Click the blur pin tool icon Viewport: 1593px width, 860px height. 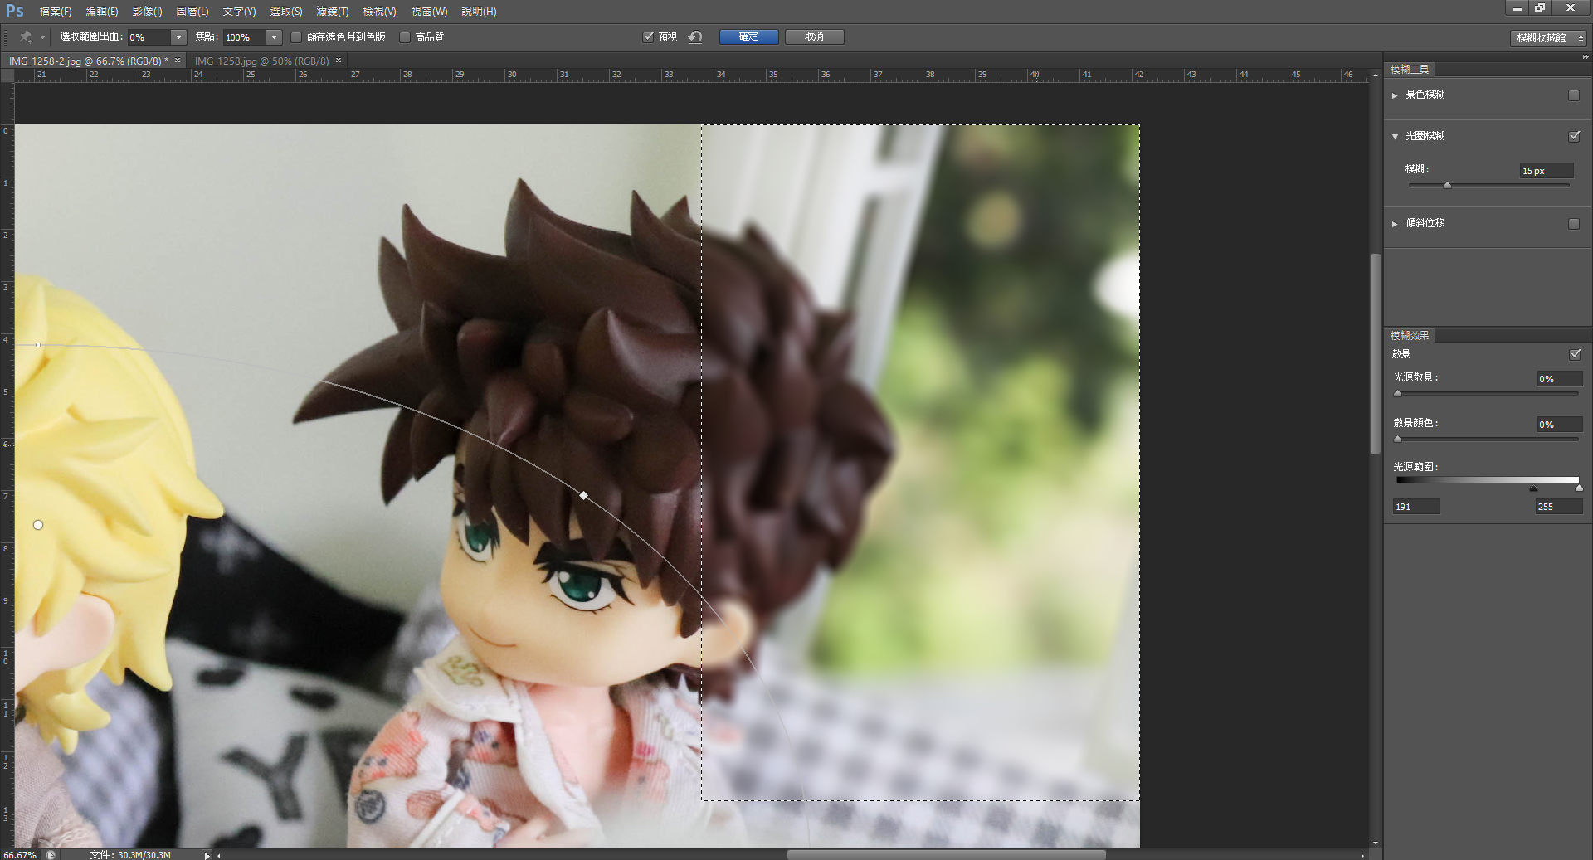click(x=26, y=36)
